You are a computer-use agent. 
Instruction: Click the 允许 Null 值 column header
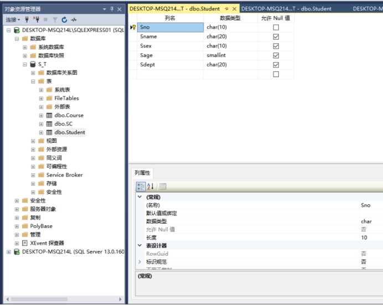click(x=276, y=18)
